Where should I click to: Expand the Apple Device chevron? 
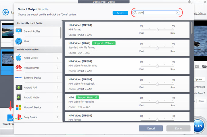tap(57, 58)
